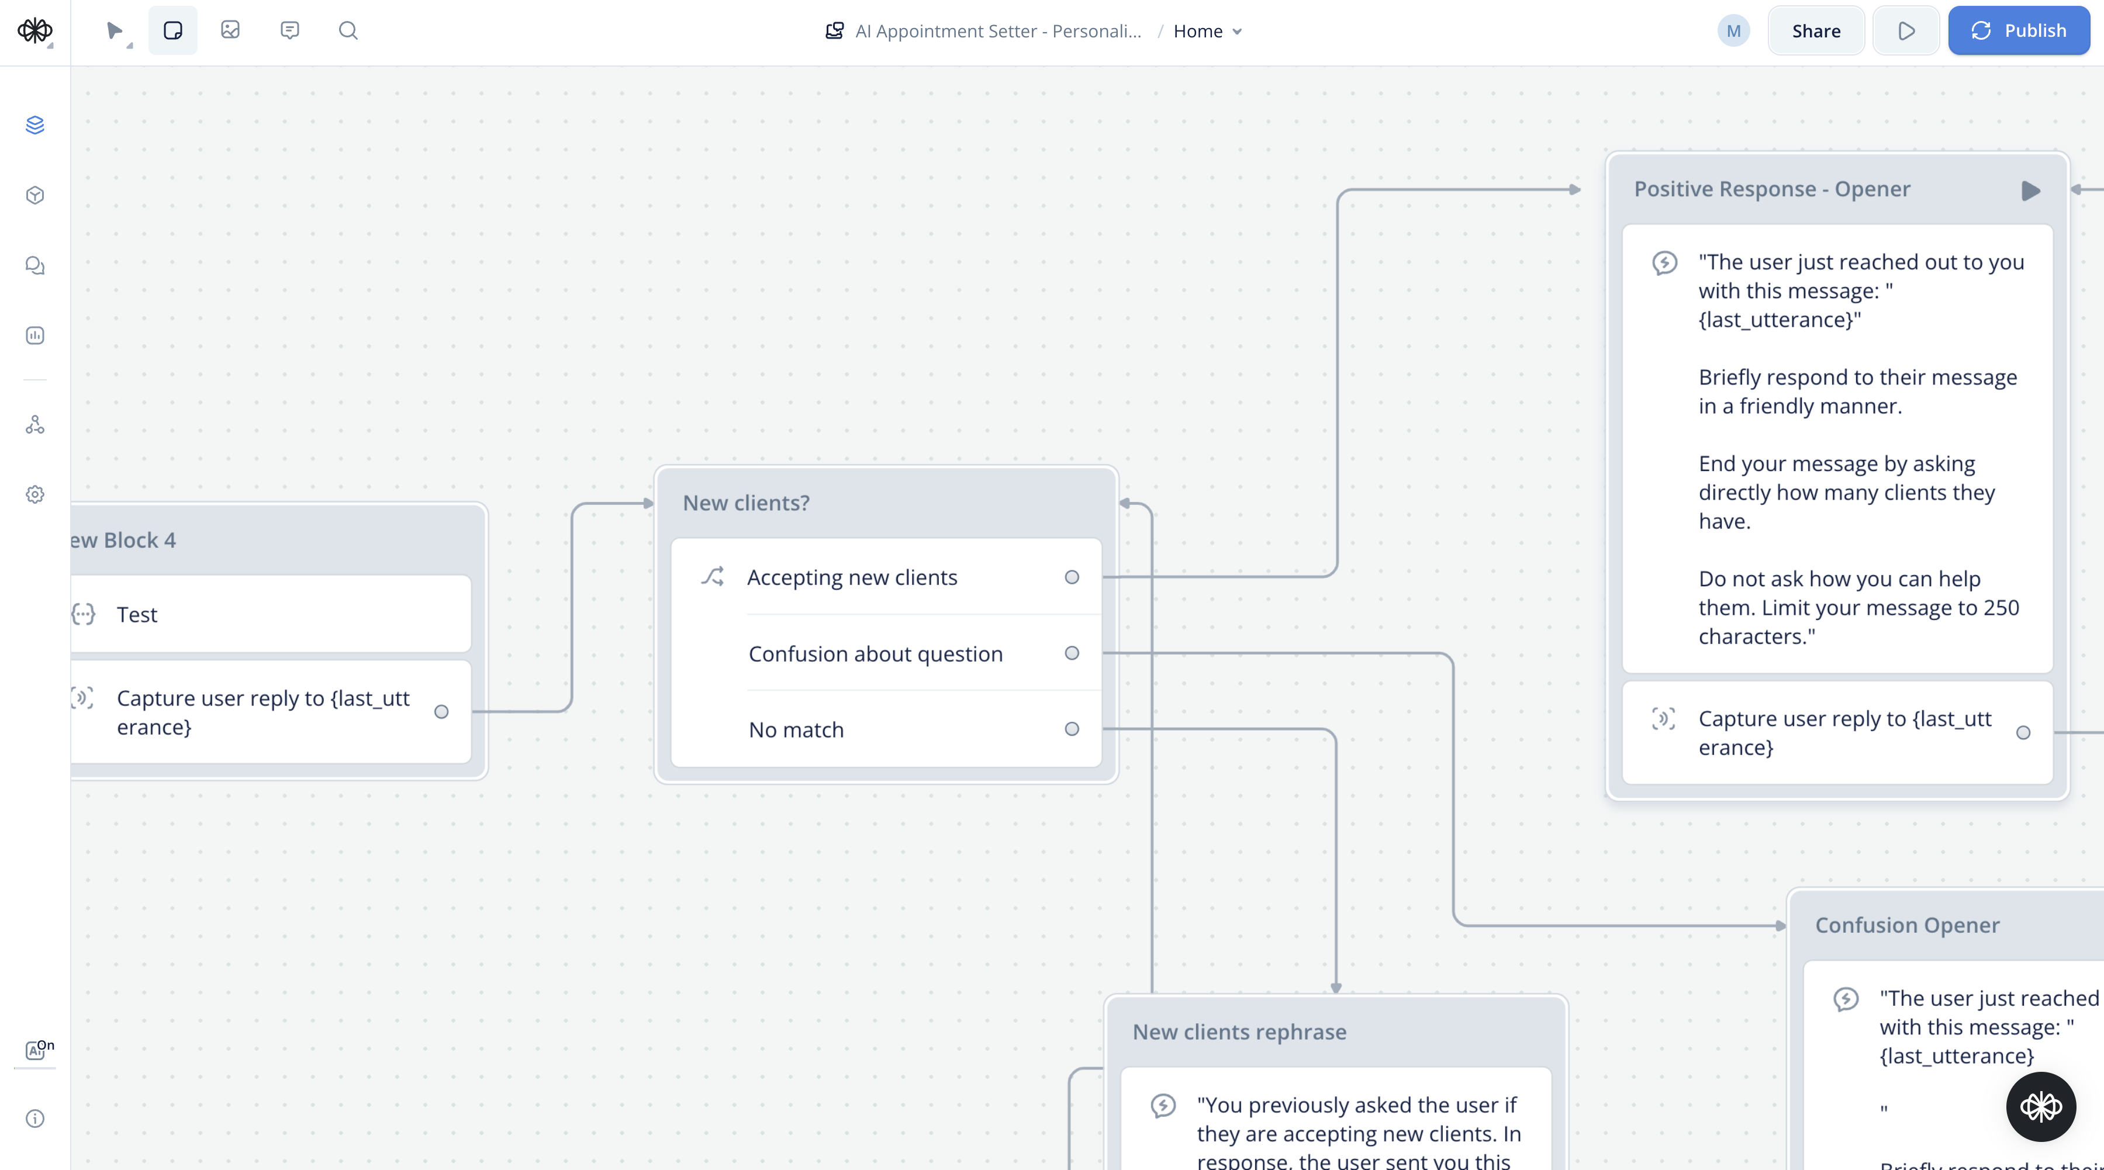This screenshot has width=2104, height=1170.
Task: Click New Block 4 capture output port
Action: (x=441, y=712)
